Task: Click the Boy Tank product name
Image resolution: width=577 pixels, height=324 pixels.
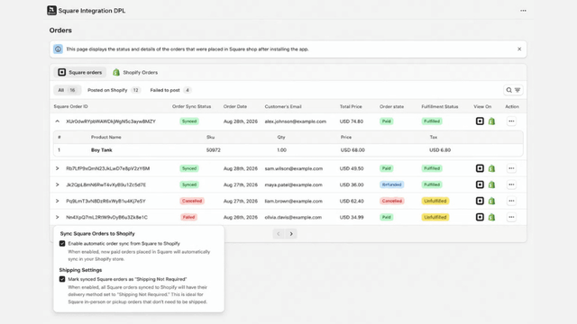Action: click(x=102, y=150)
